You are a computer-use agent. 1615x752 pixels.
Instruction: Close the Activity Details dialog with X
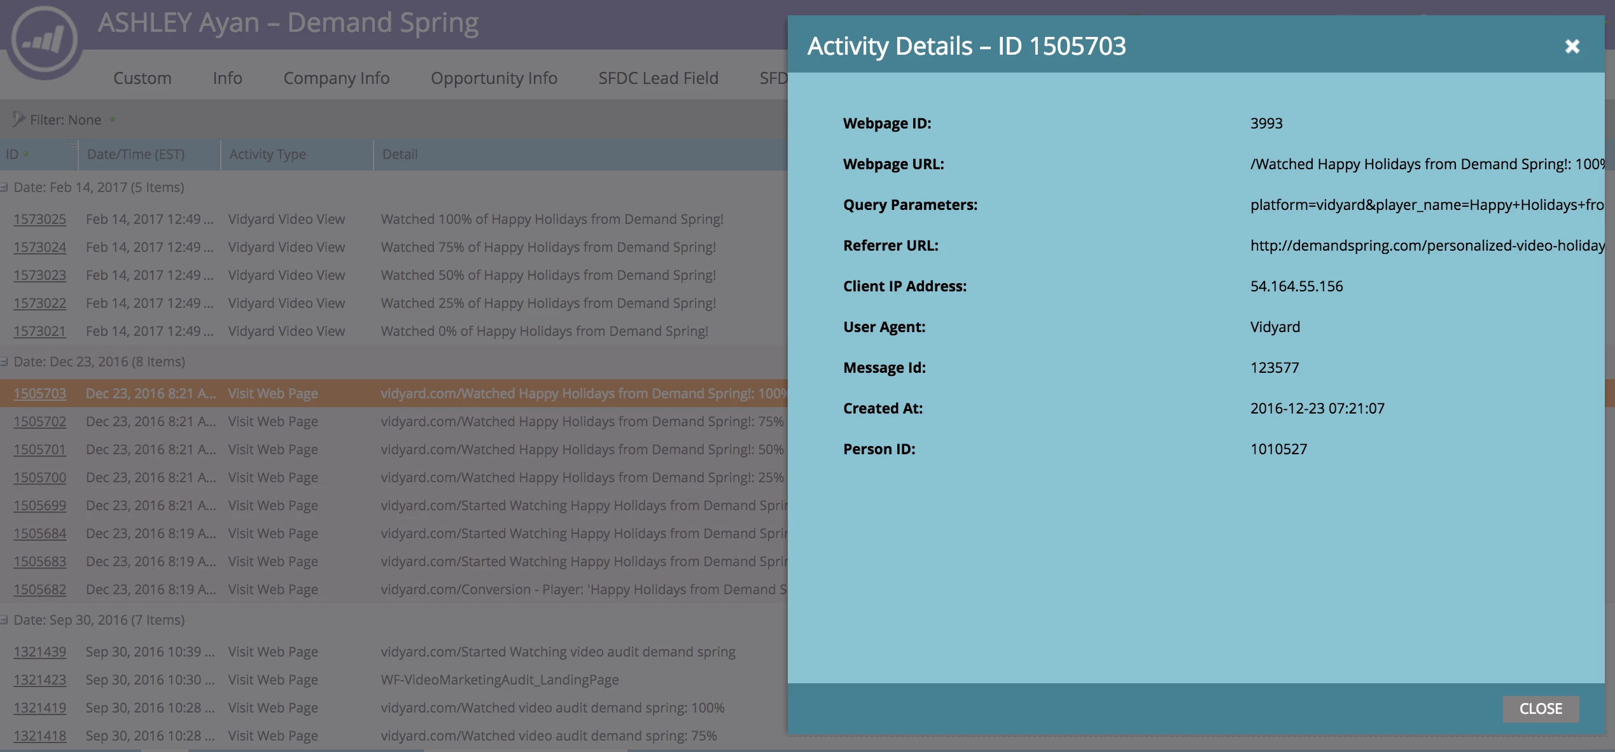[x=1572, y=46]
